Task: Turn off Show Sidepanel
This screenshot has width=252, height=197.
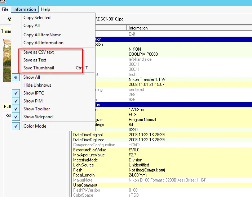Action: tap(38, 117)
